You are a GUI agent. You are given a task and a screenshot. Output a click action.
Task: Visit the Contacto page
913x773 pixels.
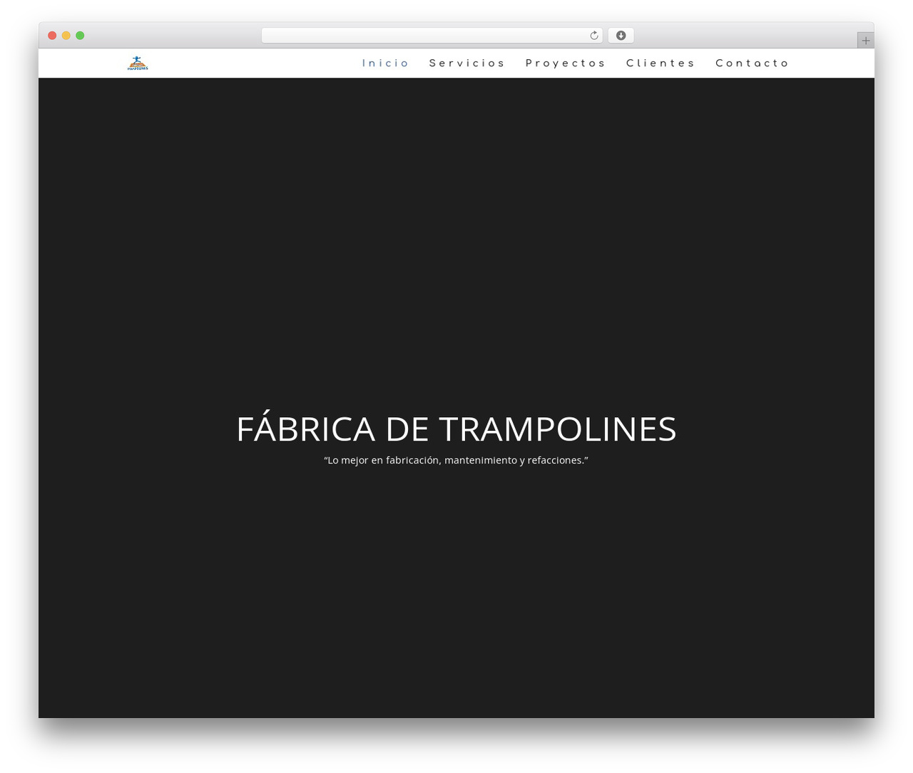[753, 63]
